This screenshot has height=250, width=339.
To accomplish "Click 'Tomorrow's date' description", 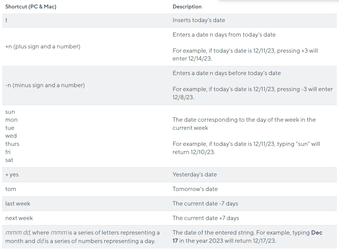I will click(195, 189).
